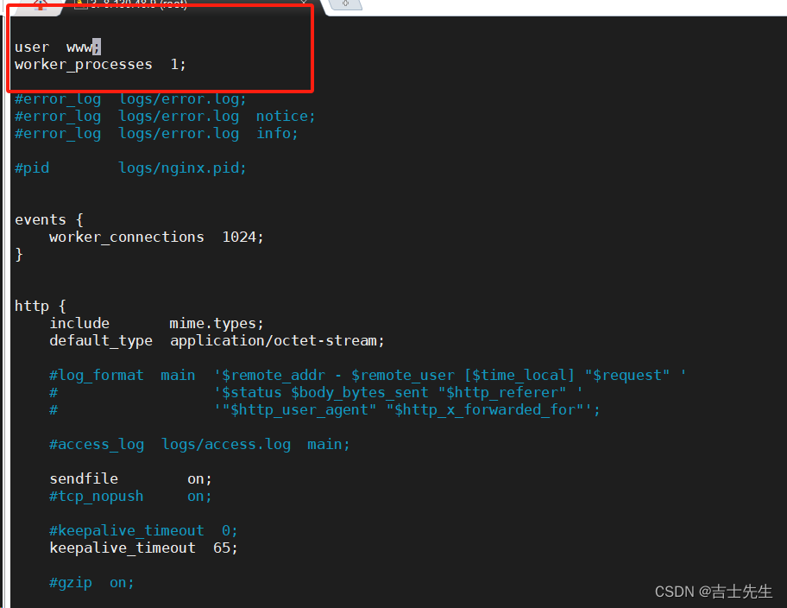Click the '$status $body_bytes_sent' comment line
Image resolution: width=787 pixels, height=608 pixels.
click(x=316, y=392)
